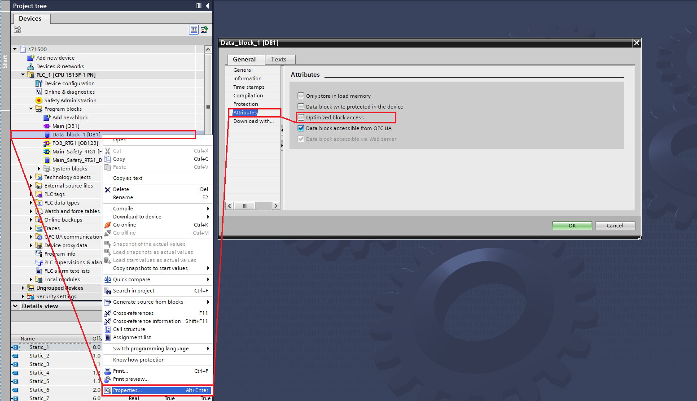The image size is (697, 401).
Task: Click the Delete X icon in context menu
Action: 108,189
